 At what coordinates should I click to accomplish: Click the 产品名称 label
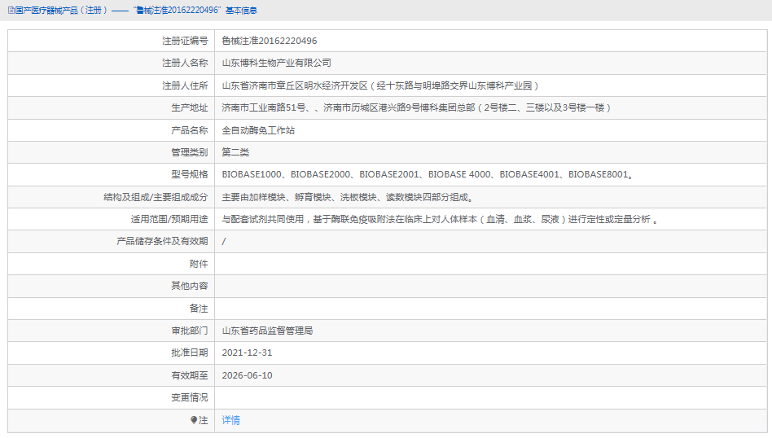pos(190,130)
